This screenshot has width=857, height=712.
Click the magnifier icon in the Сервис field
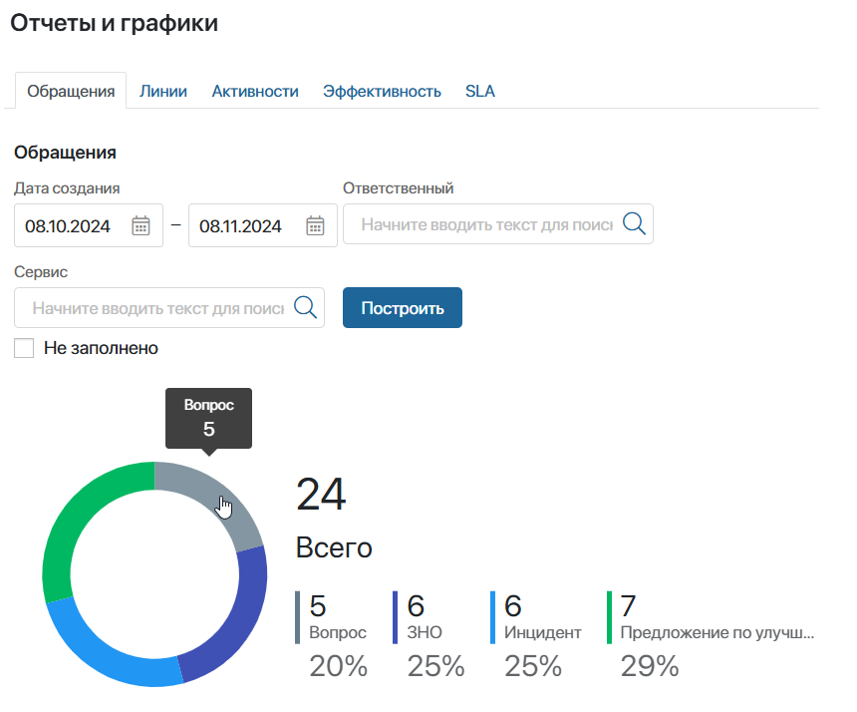[306, 307]
